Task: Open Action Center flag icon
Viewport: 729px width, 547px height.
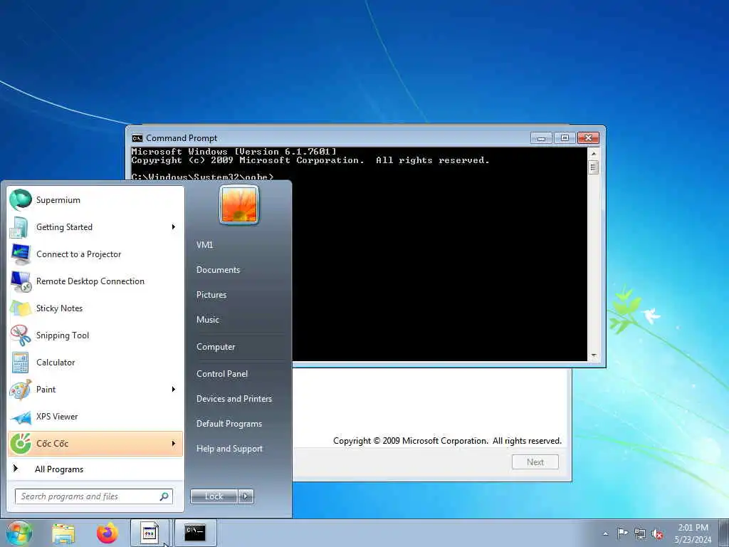Action: 622,533
